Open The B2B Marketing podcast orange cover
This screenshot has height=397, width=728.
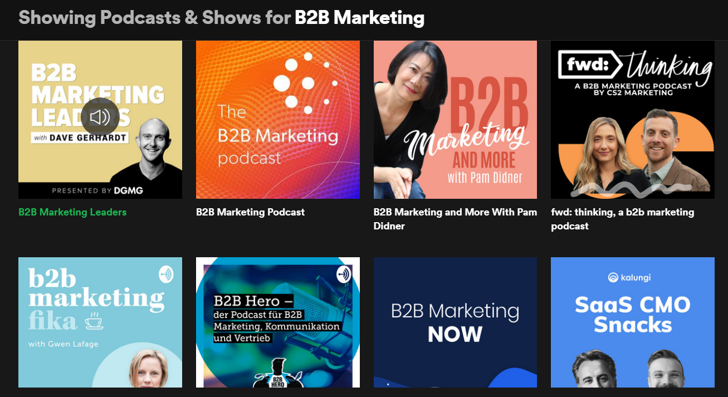278,120
